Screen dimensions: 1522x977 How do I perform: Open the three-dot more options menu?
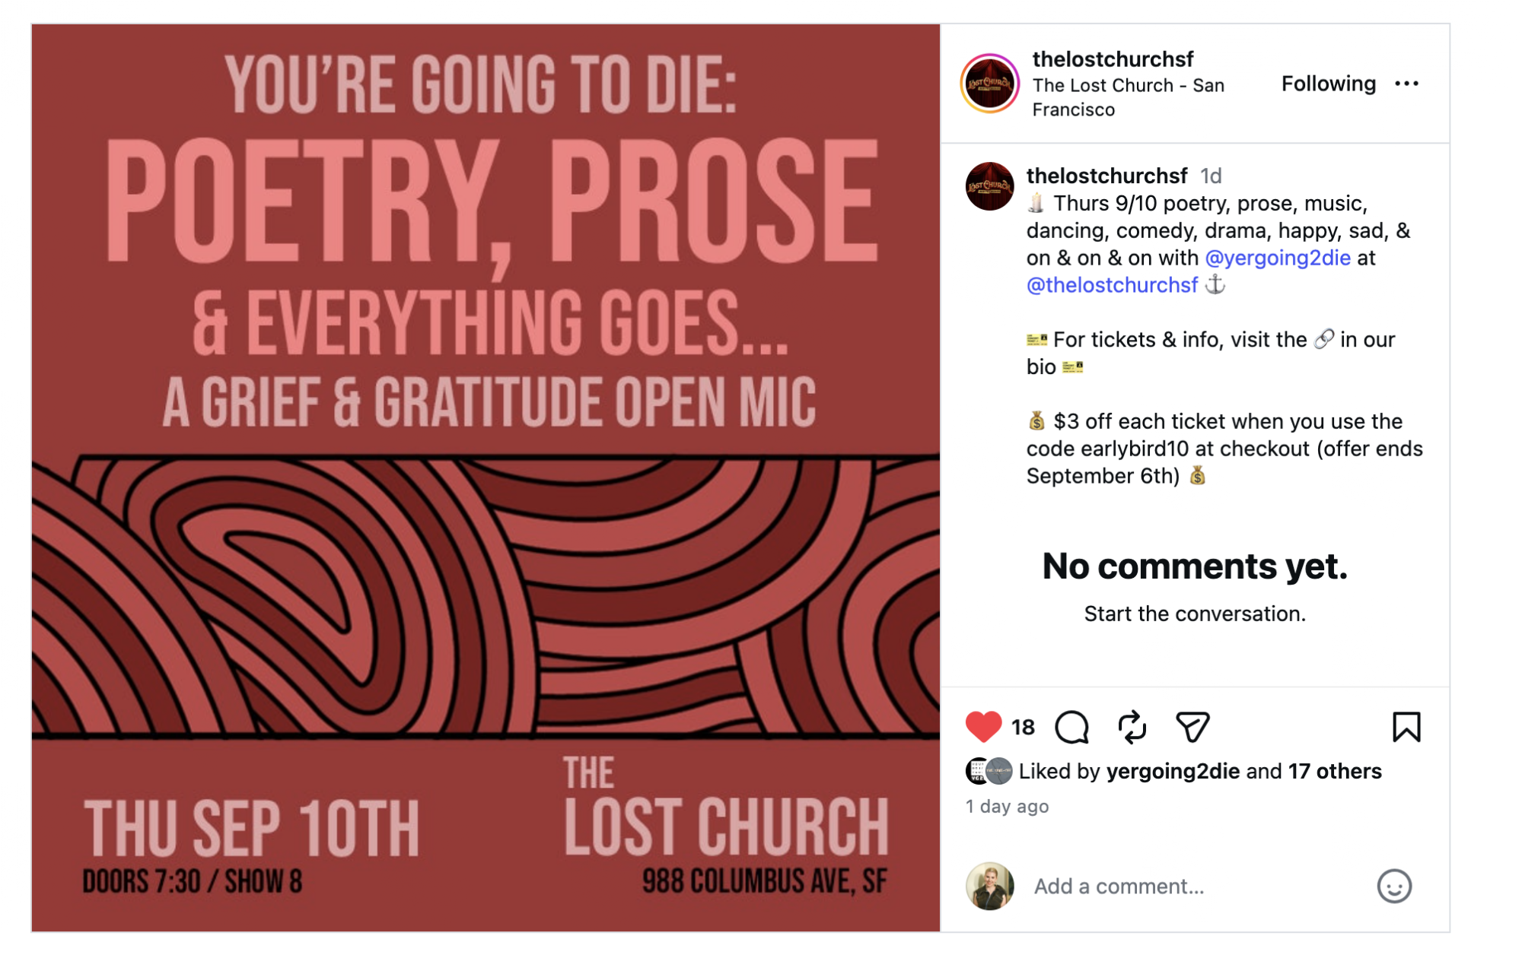1406,84
